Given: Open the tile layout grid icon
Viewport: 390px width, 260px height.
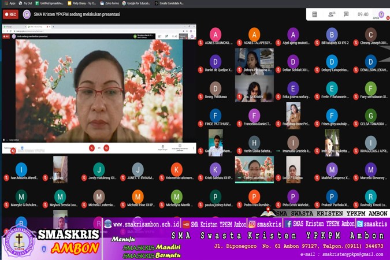Looking at the screenshot, I should click(x=314, y=14).
